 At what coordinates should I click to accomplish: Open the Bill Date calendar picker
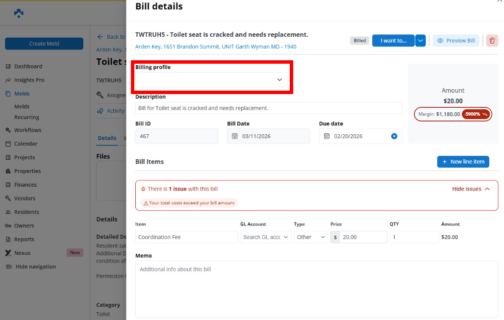235,136
